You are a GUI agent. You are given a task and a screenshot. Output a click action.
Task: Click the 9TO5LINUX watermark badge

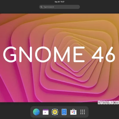click(x=108, y=103)
